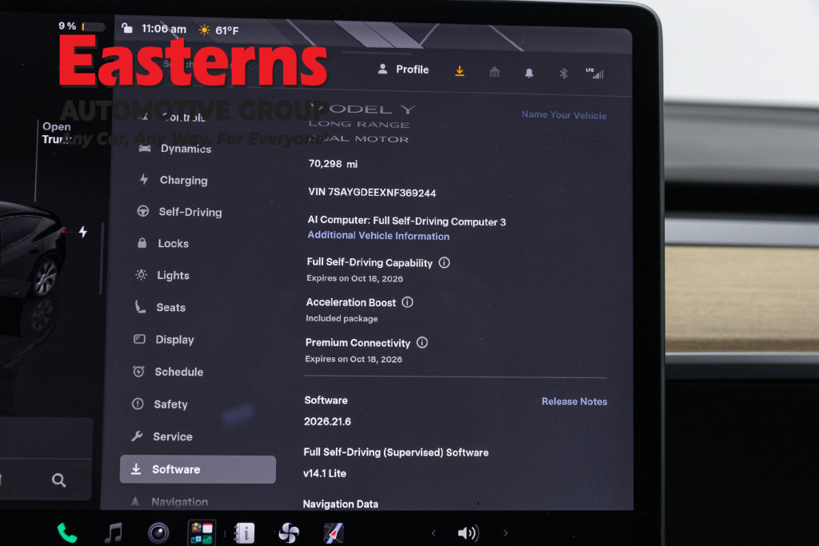The image size is (819, 546).
Task: Open the music note media app
Action: coord(114,533)
